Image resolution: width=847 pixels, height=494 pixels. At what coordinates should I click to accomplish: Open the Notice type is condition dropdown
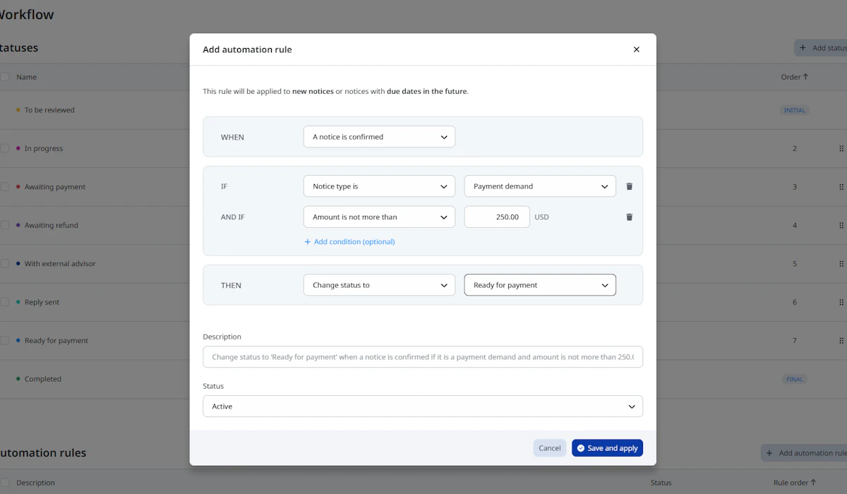[x=379, y=186]
